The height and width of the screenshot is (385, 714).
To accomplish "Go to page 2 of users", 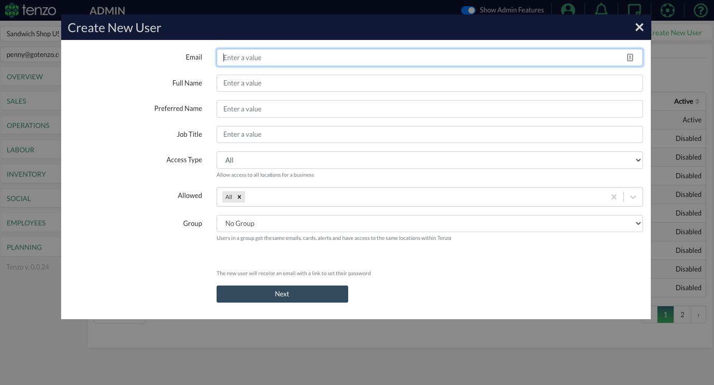I will [x=682, y=315].
